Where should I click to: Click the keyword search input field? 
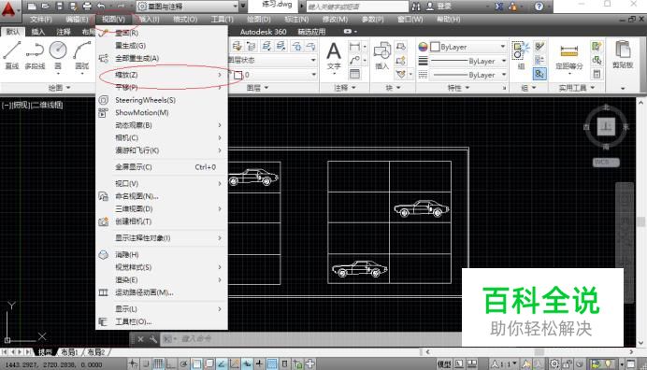click(x=357, y=7)
